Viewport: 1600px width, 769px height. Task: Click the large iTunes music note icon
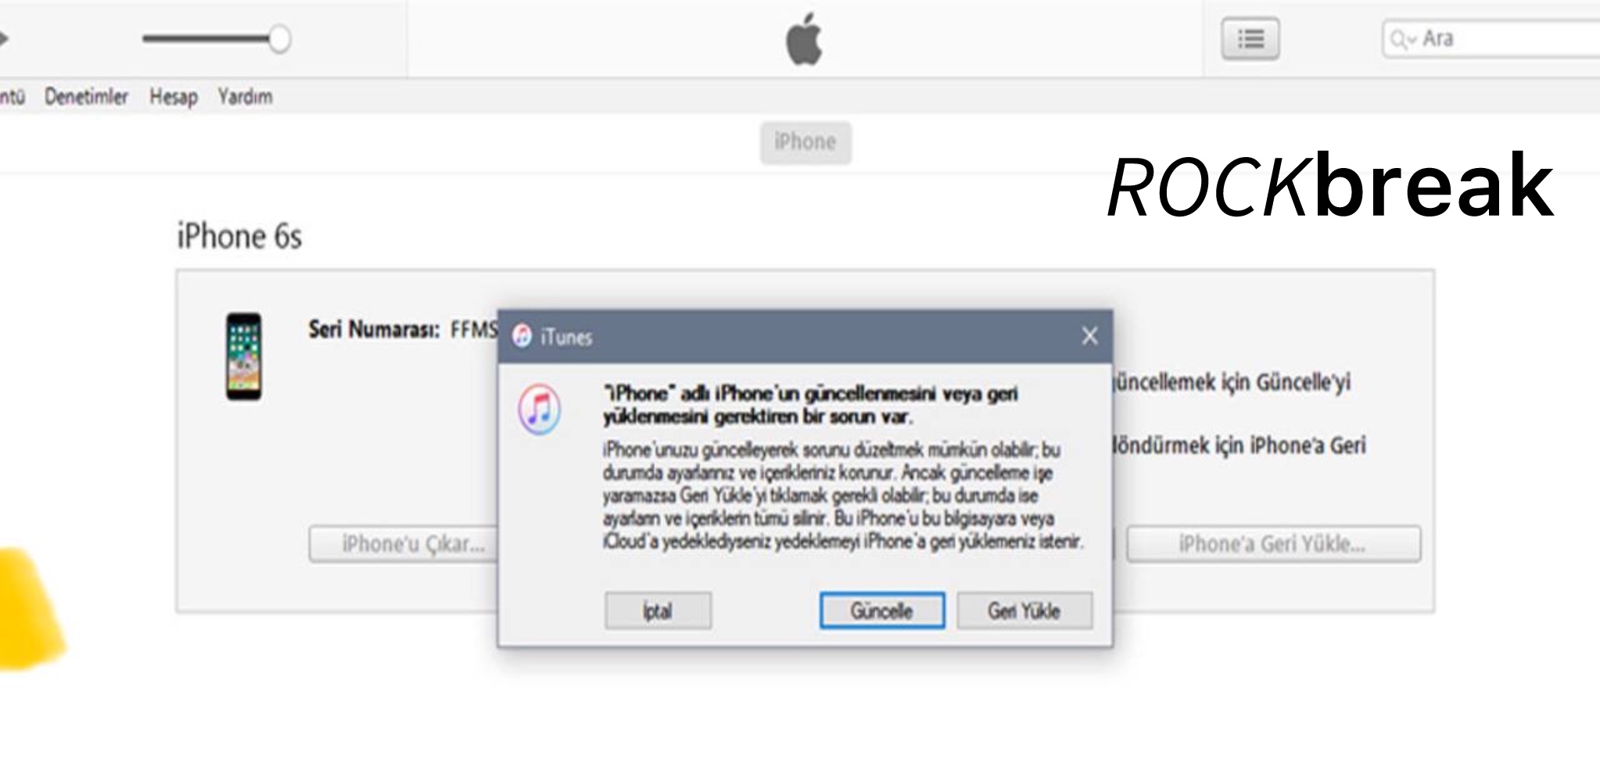pos(539,409)
